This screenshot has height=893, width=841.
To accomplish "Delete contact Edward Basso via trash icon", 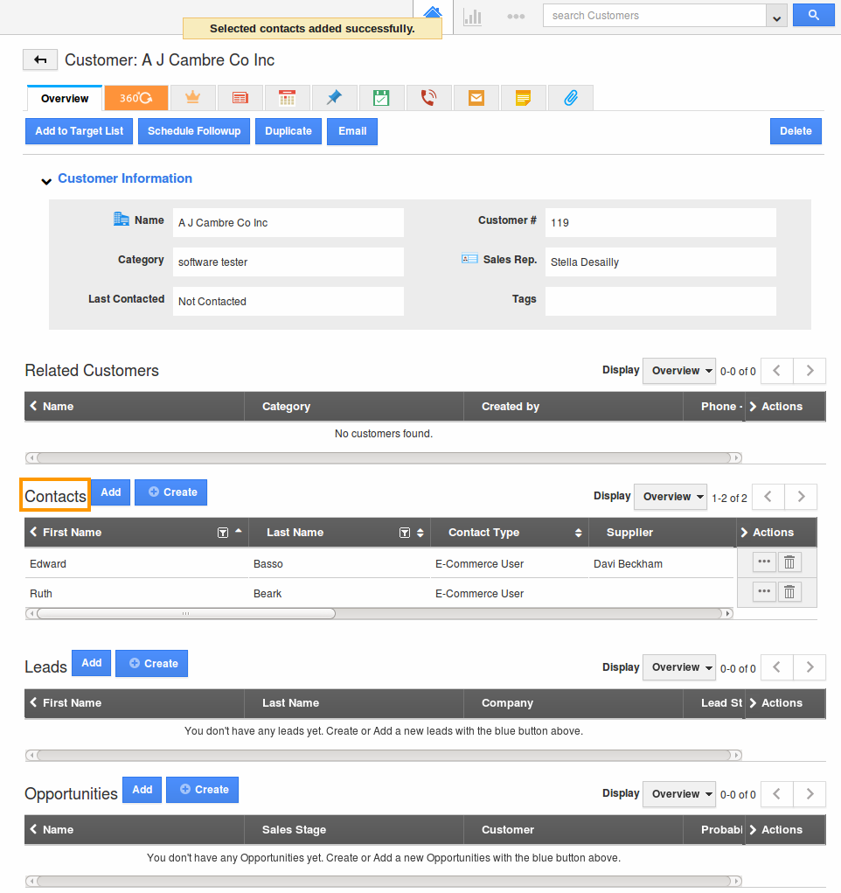I will (789, 562).
